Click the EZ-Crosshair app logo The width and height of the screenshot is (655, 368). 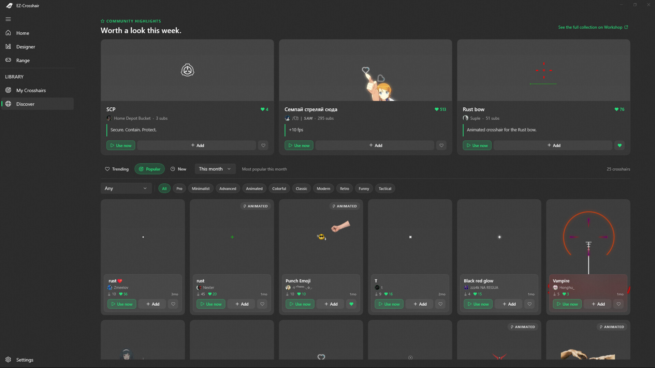[x=9, y=5]
